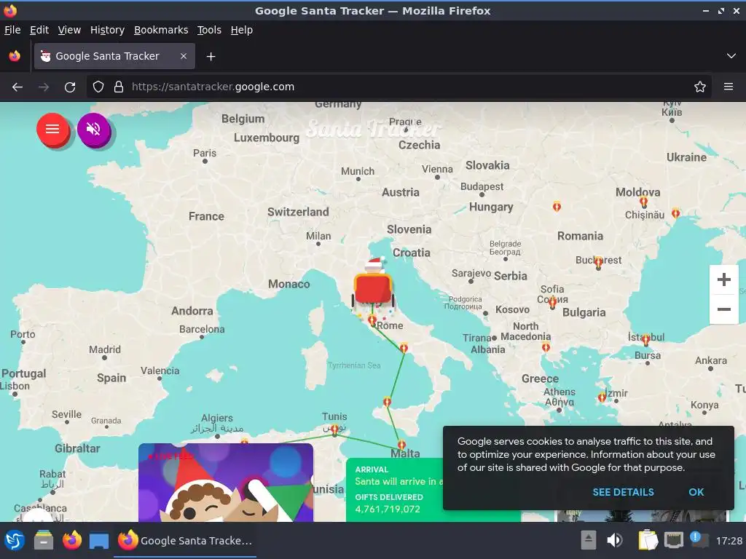Image resolution: width=746 pixels, height=559 pixels.
Task: Open the Help menu
Action: pyautogui.click(x=241, y=30)
